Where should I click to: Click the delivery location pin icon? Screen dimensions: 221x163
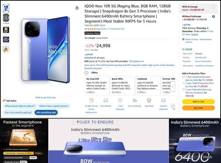[x=183, y=39]
